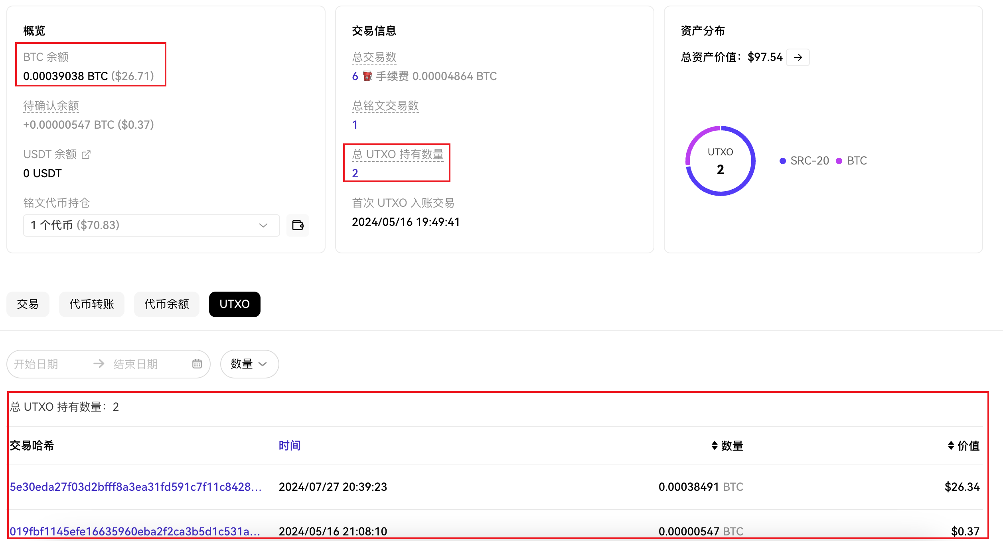Screen dimensions: 1003x541
Task: Click total transactions count 6 link
Action: [355, 76]
